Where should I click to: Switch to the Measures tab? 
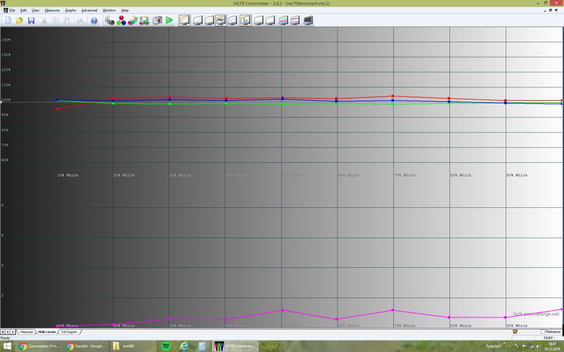click(26, 332)
